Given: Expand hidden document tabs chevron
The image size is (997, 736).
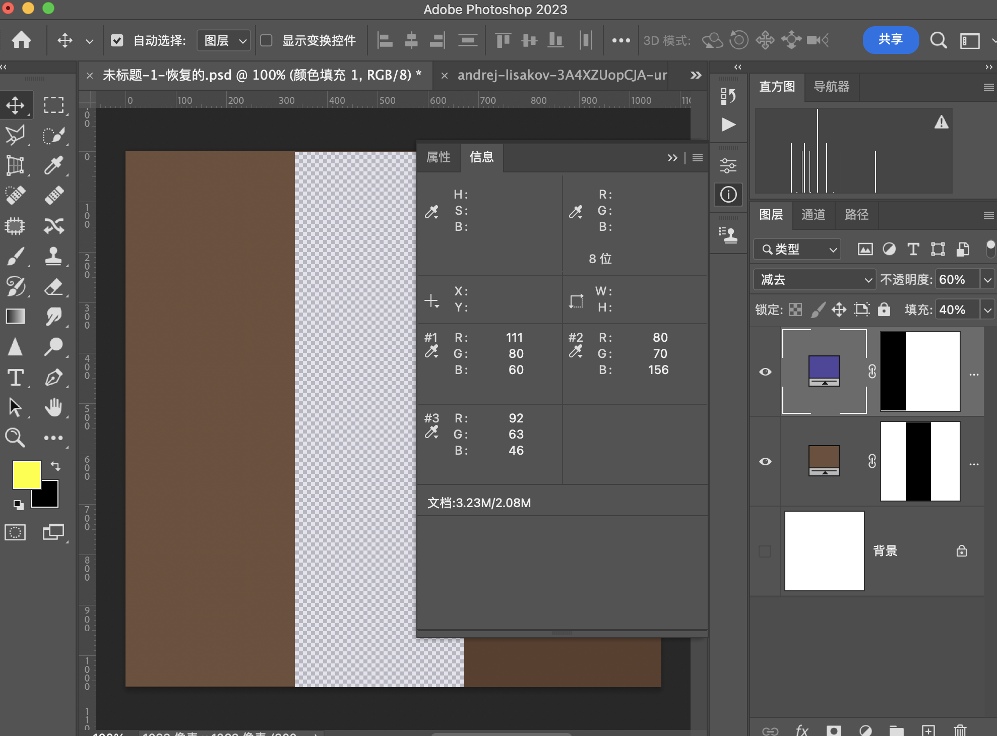Looking at the screenshot, I should pyautogui.click(x=696, y=75).
